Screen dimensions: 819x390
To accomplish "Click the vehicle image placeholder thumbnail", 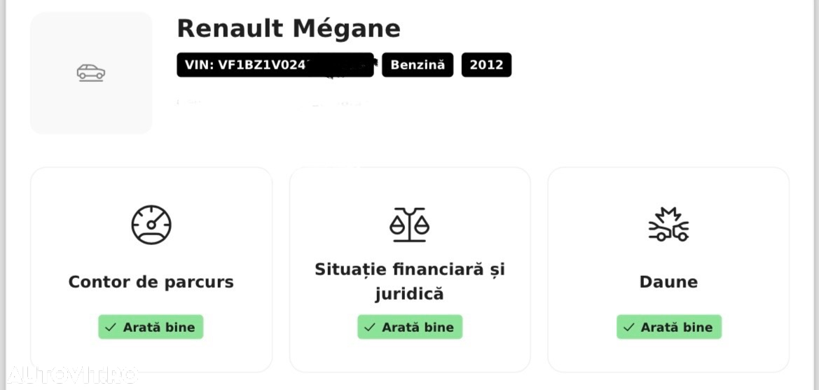I will [91, 73].
